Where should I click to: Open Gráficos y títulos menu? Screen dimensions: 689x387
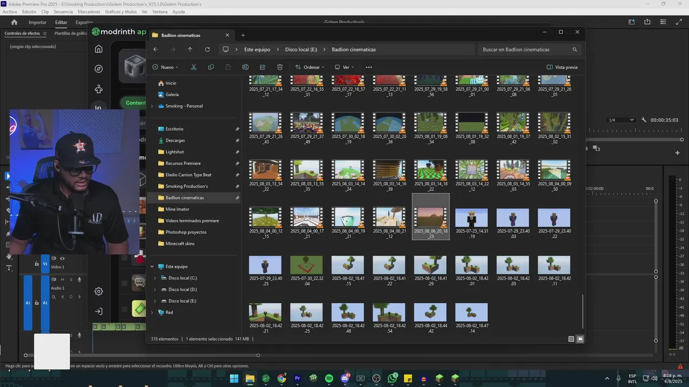point(121,11)
